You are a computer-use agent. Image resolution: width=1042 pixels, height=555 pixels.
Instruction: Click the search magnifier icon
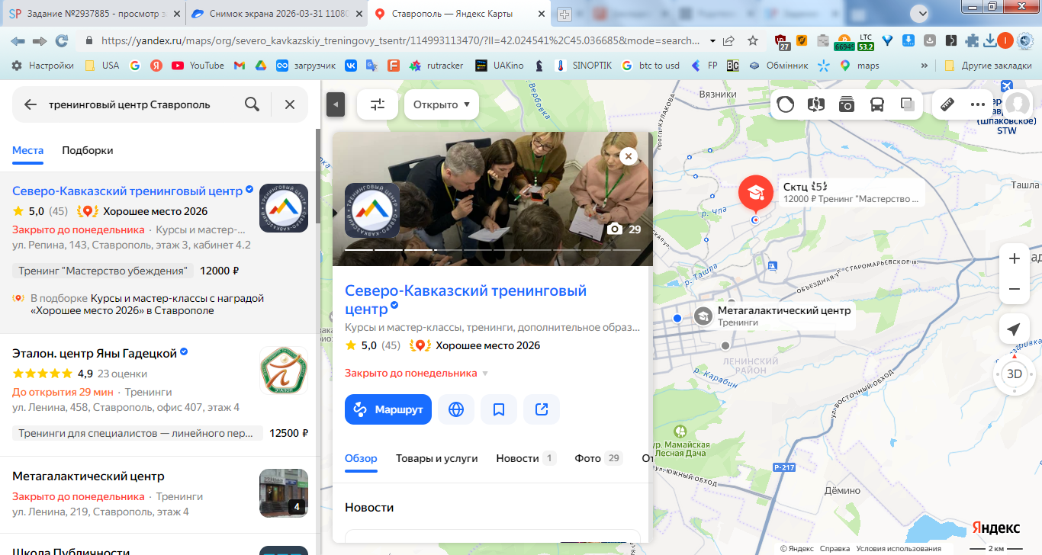pyautogui.click(x=252, y=104)
